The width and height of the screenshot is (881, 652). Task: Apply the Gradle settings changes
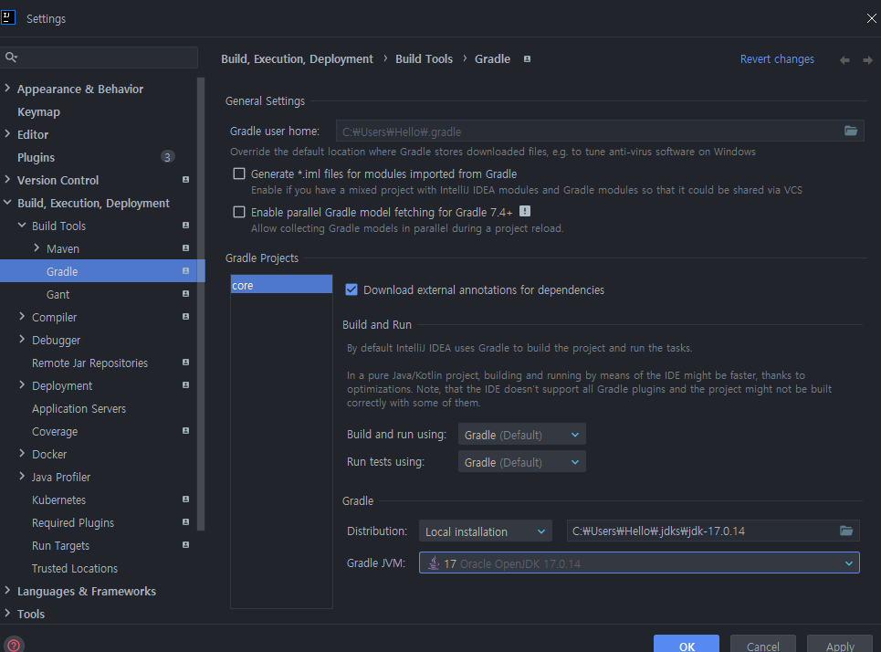click(x=840, y=644)
